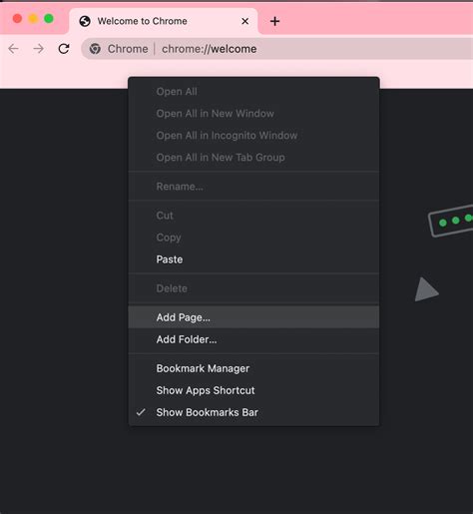Click the green fullscreen window button
The width and height of the screenshot is (473, 514).
pos(49,19)
